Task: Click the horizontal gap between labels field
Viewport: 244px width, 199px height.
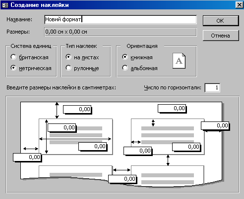Action: click(122, 179)
